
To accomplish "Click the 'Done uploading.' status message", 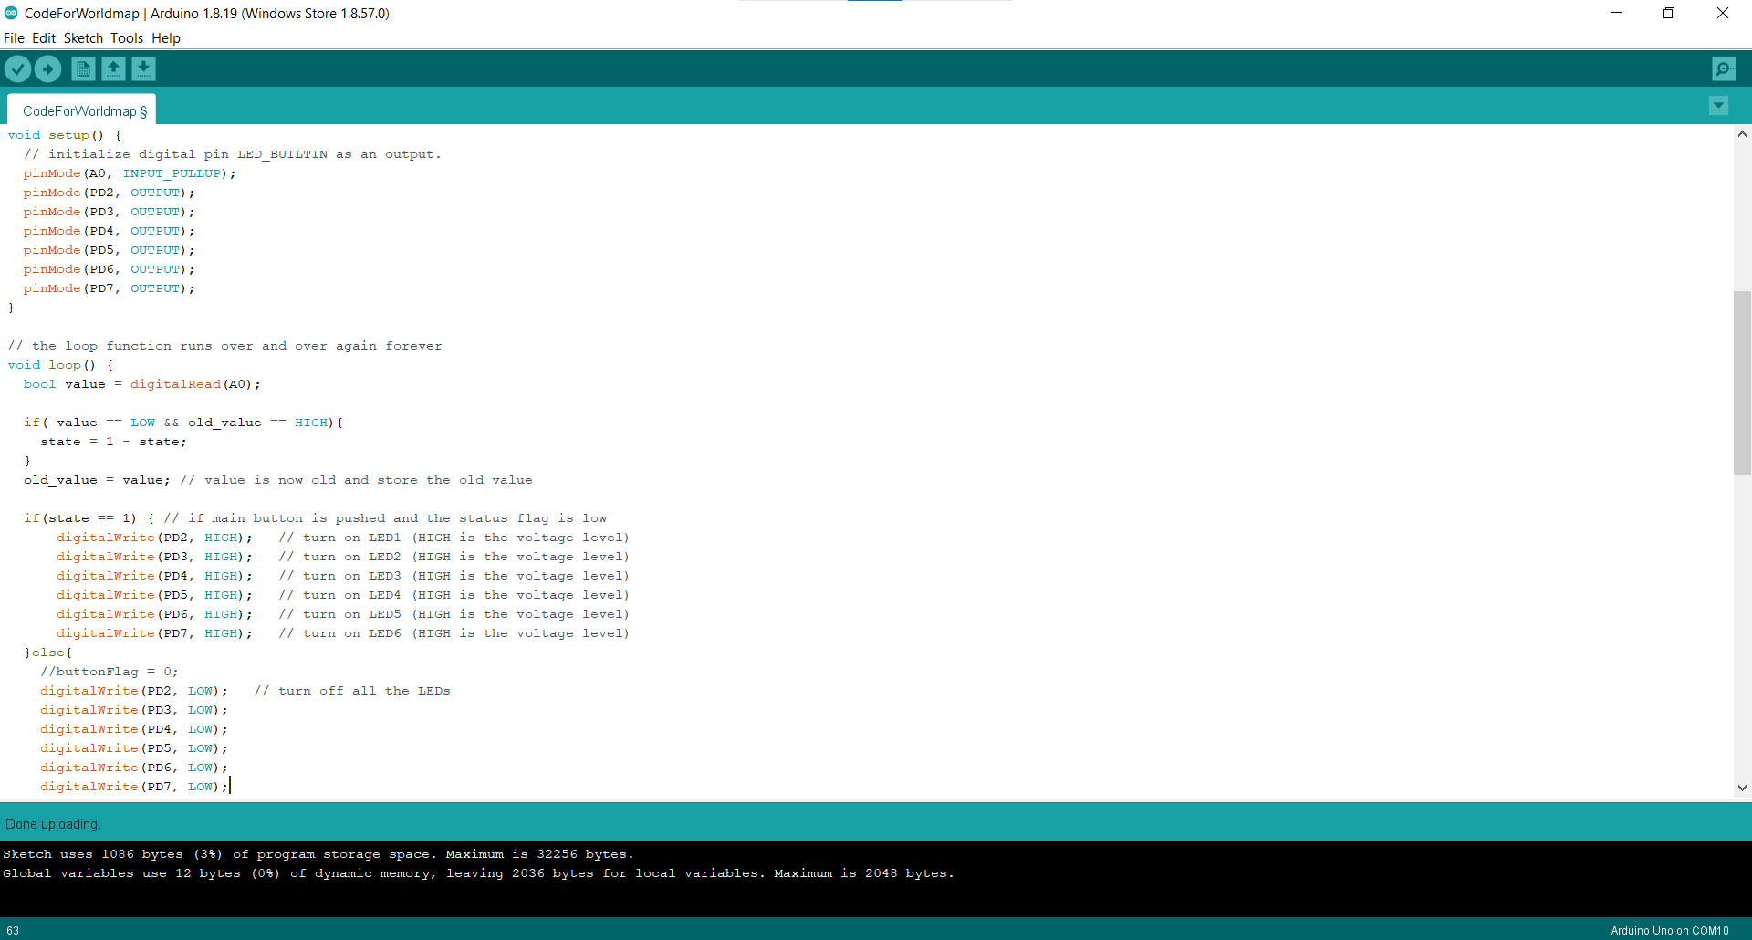I will pyautogui.click(x=53, y=824).
